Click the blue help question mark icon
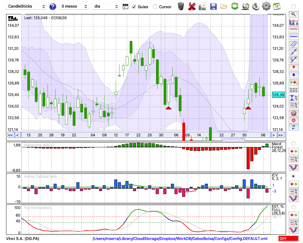Viewport: 303px width, 243px height. click(x=53, y=6)
